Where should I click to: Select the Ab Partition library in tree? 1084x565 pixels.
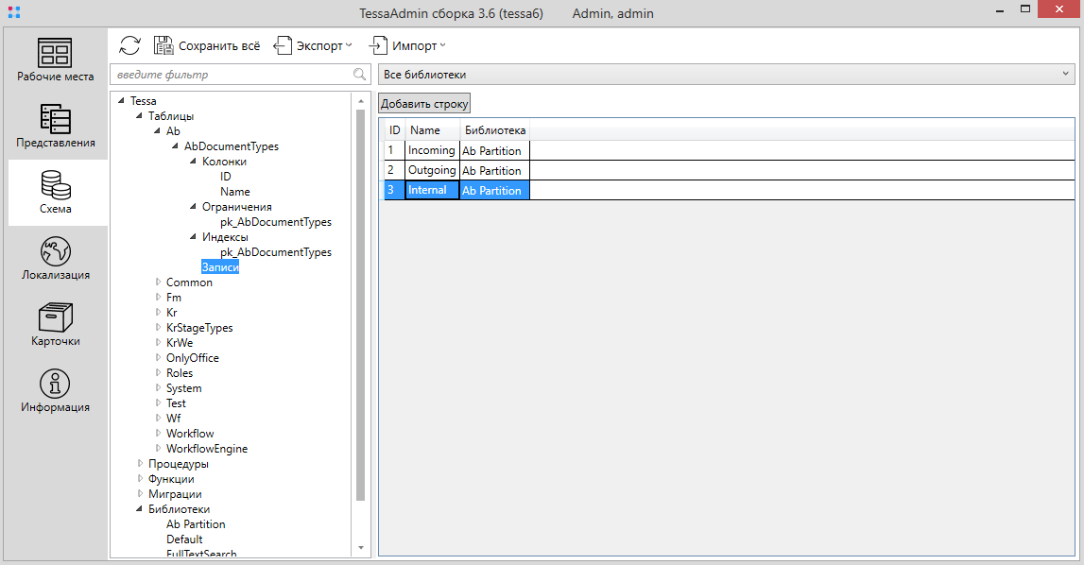(x=196, y=524)
